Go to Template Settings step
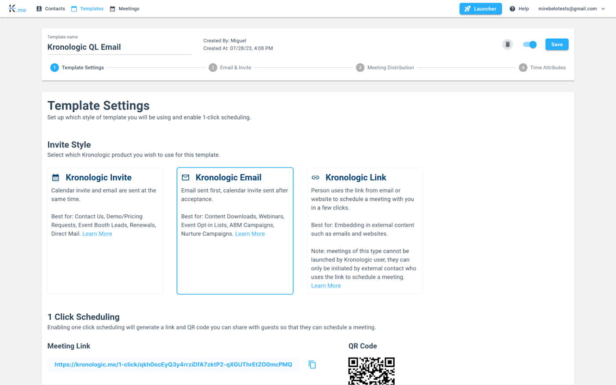Screen dimensions: 616x385 77,68
